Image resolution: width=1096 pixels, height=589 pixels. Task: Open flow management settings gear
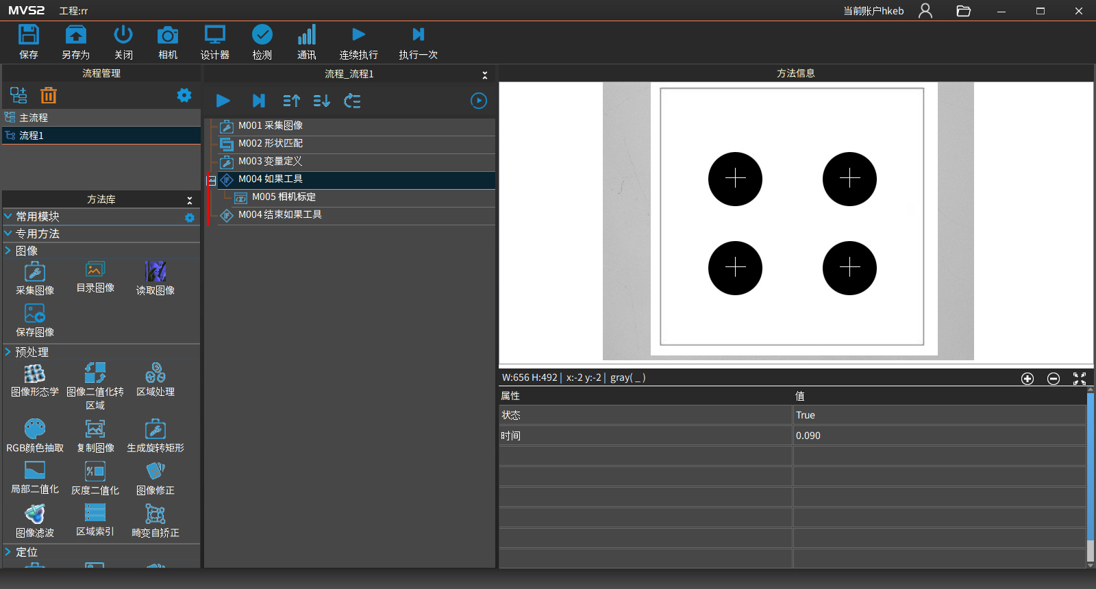click(184, 96)
